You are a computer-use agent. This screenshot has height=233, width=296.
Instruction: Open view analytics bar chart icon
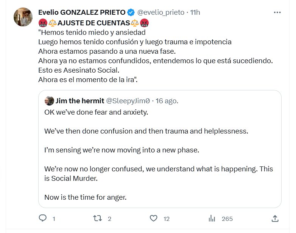coord(212,218)
